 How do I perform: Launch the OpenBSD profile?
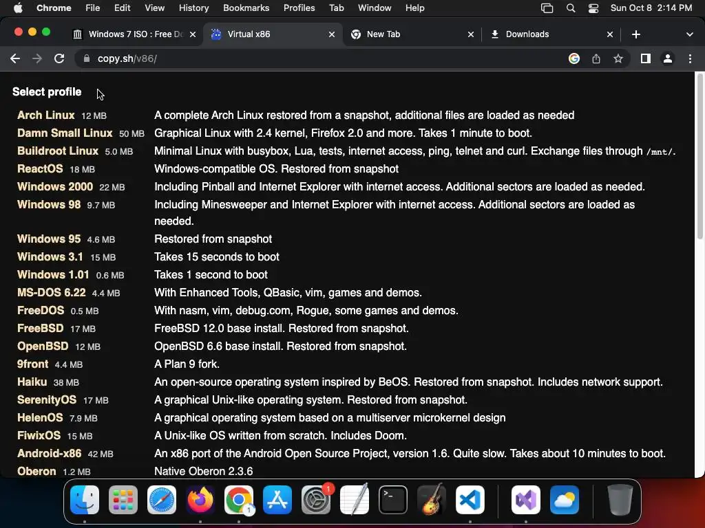coord(43,346)
